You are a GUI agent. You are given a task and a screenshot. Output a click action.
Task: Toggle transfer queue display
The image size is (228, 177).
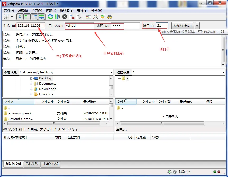(41, 17)
